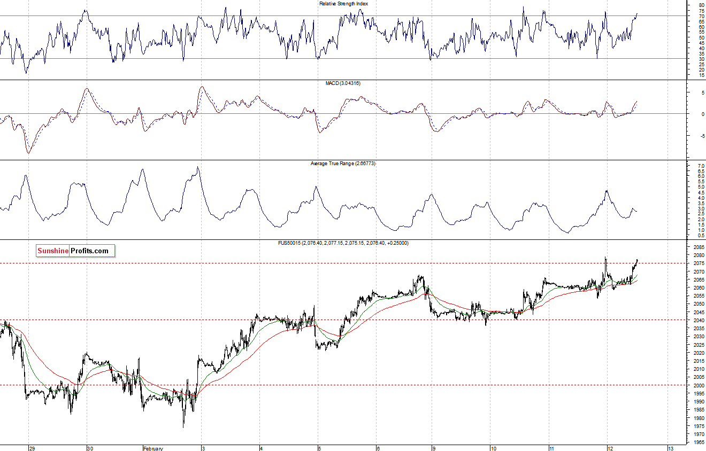Click the 15 value on RSI axis
Screen dimensions: 706x451
(x=701, y=75)
